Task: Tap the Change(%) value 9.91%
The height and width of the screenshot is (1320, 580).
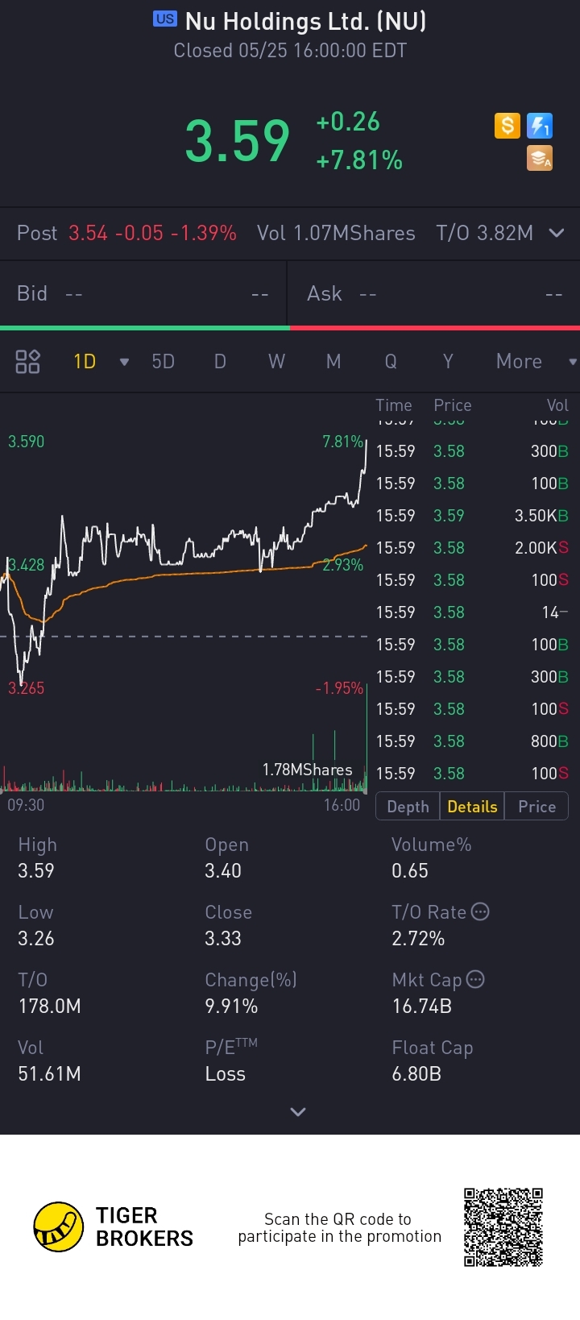Action: [231, 1007]
